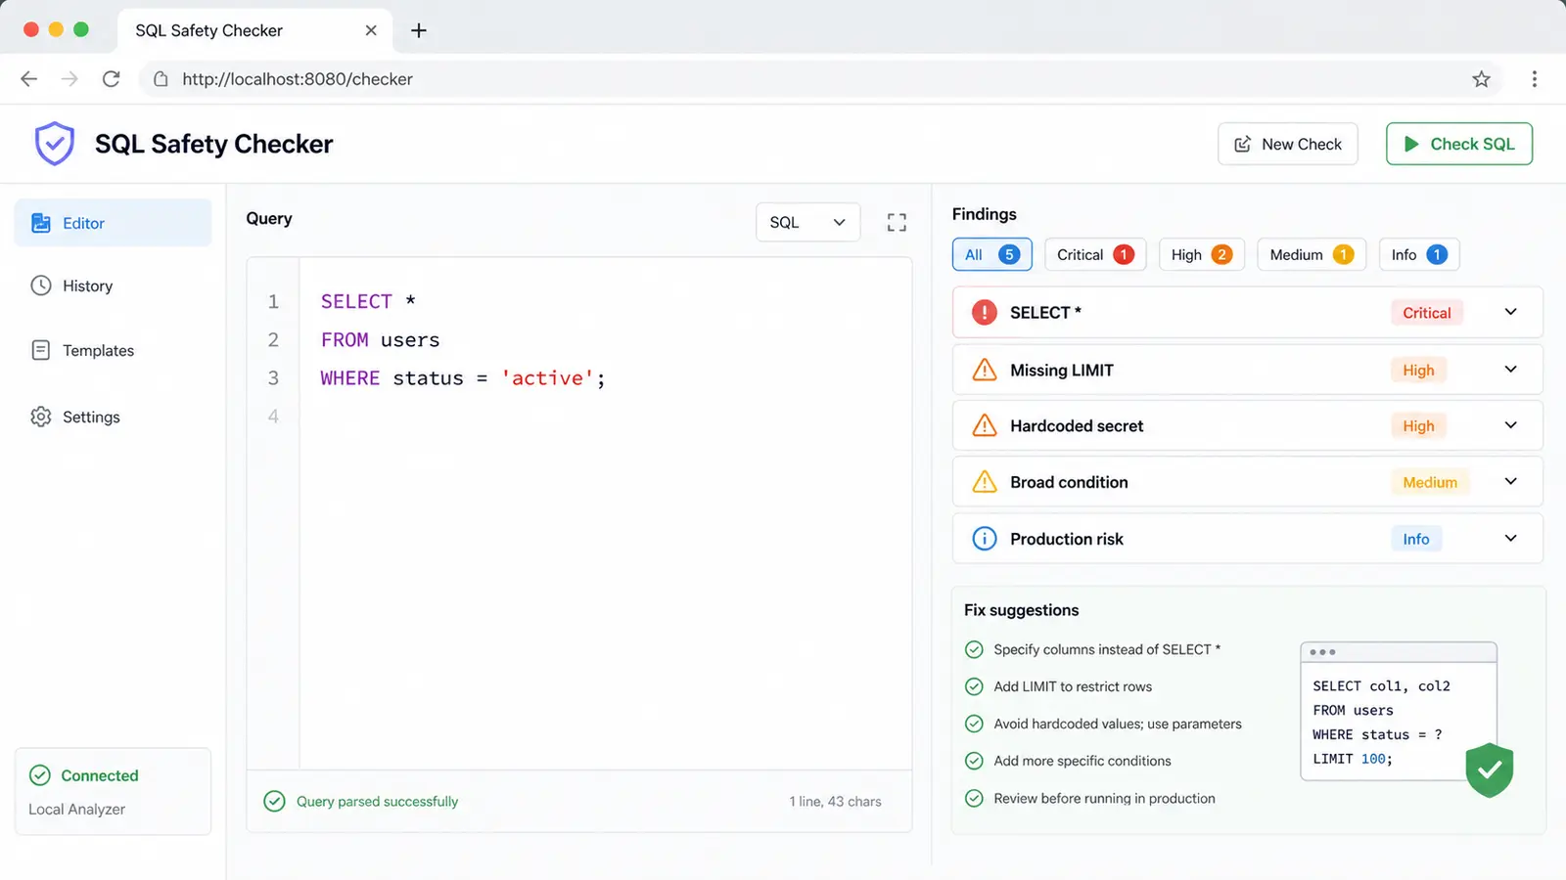
Task: Click the bookmark star in address bar
Action: coord(1481,79)
